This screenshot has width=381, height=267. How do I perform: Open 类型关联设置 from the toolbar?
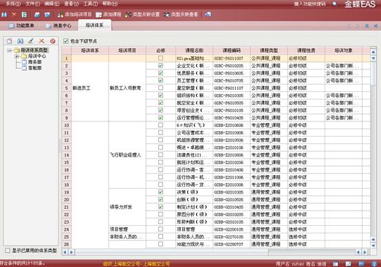[x=142, y=14]
